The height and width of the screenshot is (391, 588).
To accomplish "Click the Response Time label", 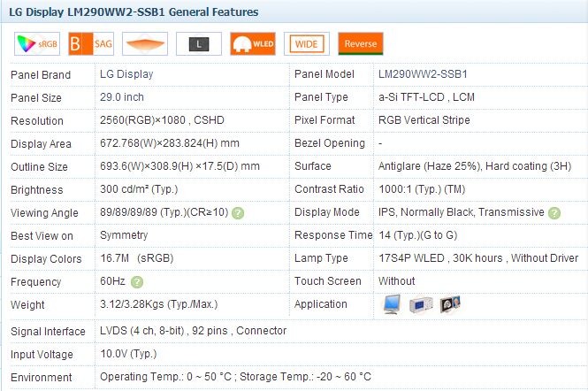I will click(x=333, y=235).
